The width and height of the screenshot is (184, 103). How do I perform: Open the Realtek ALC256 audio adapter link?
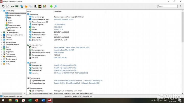[77, 83]
